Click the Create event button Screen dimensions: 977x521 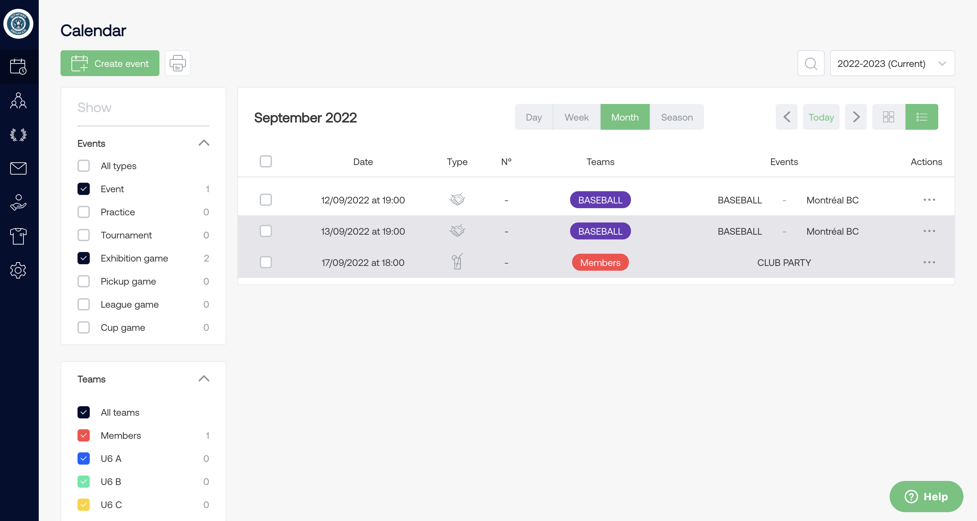[109, 63]
